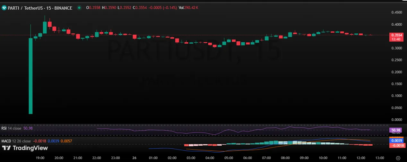This screenshot has width=407, height=162.
Task: Click the 03:00 time axis label
Action: [191, 158]
